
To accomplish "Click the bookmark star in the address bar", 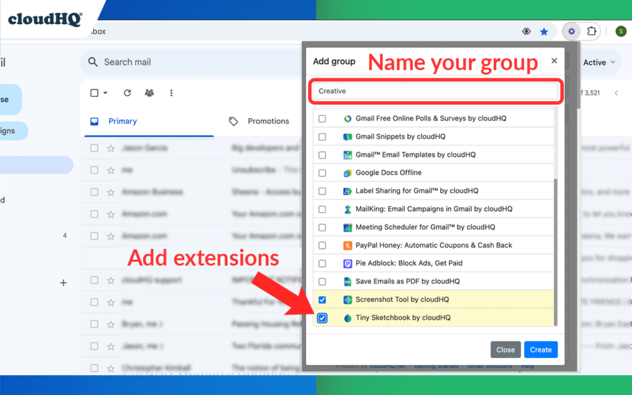I will pyautogui.click(x=544, y=30).
